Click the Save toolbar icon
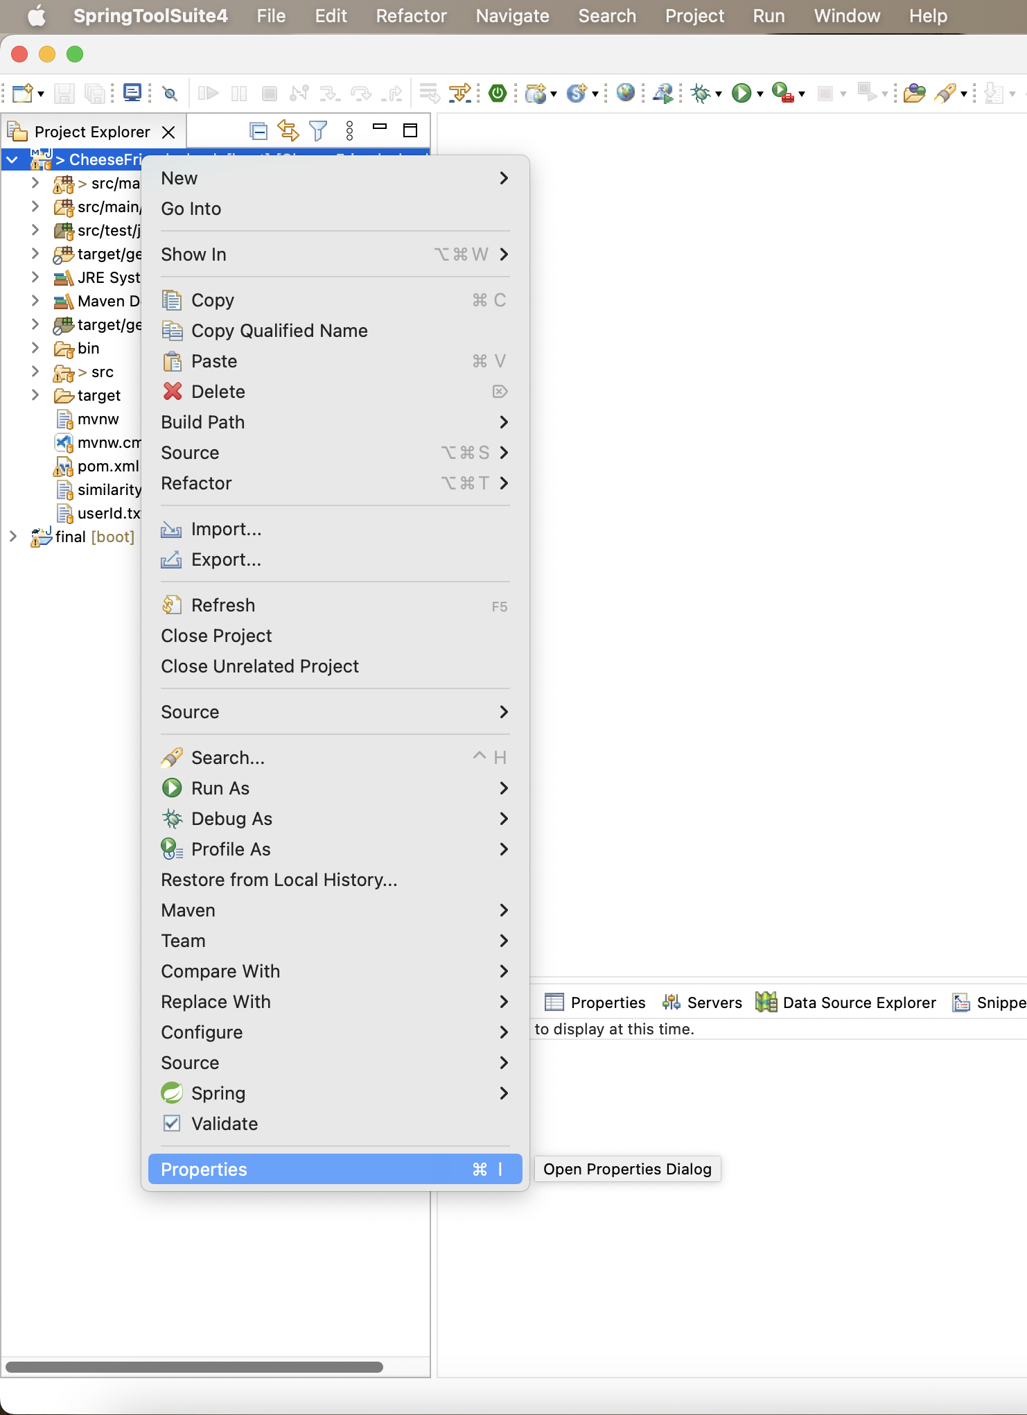Screen dimensions: 1027x1415 [64, 93]
